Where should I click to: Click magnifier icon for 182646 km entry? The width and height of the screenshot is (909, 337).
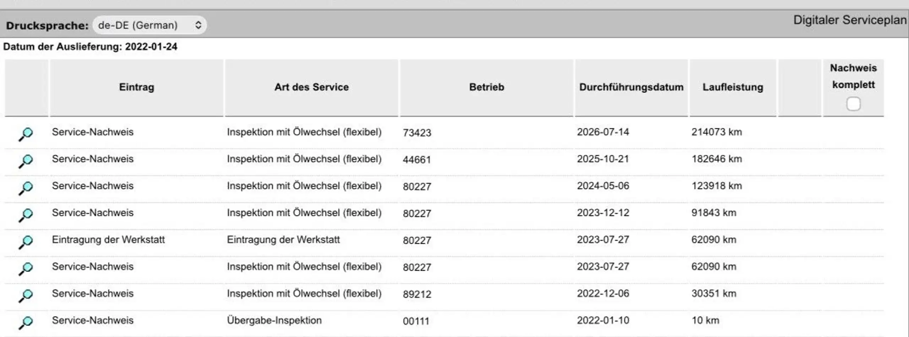[x=26, y=161]
